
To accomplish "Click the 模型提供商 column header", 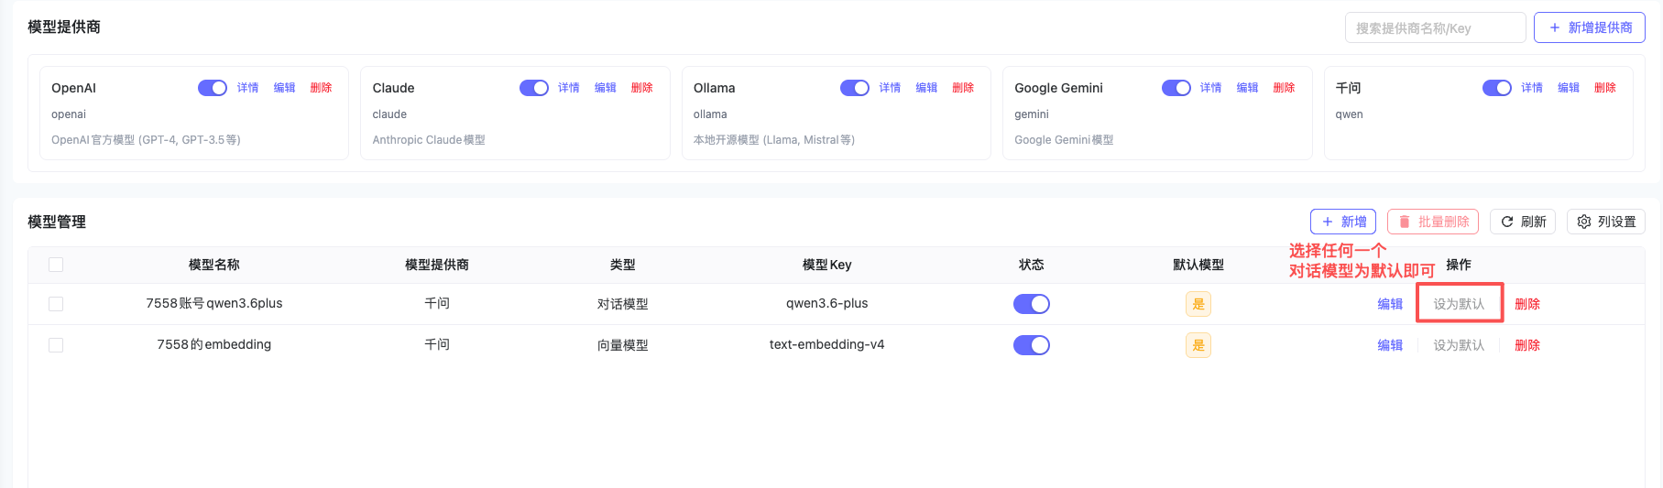I will click(x=437, y=265).
